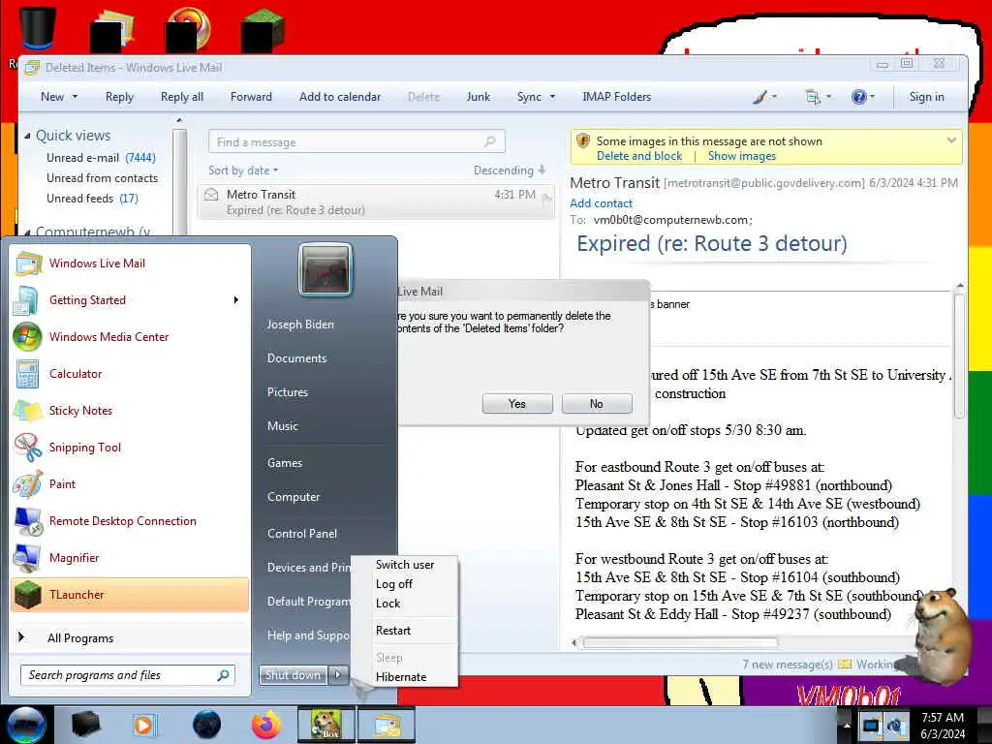Launch TLauncher from Start menu
The height and width of the screenshot is (744, 992).
tap(130, 595)
